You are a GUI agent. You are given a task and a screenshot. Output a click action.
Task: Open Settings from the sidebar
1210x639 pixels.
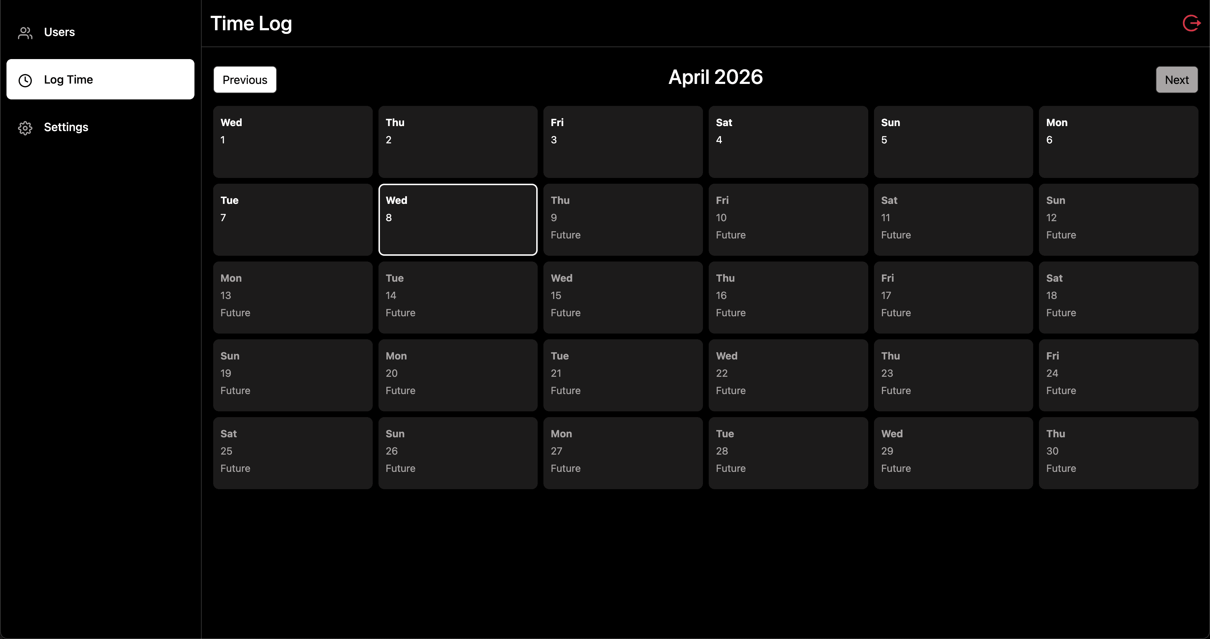coord(100,127)
